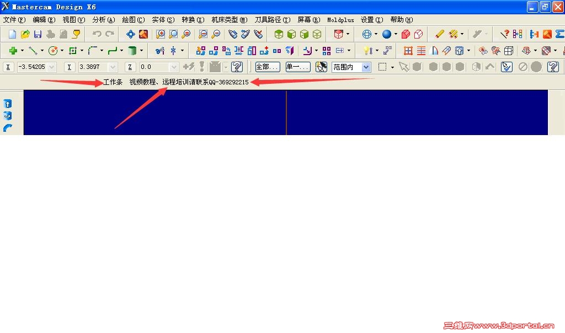This screenshot has height=333, width=565.
Task: Click inside the X coordinate field
Action: [33, 67]
